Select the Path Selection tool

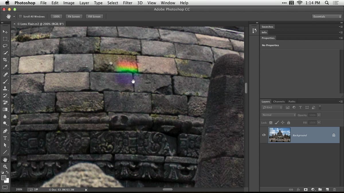(x=5, y=145)
